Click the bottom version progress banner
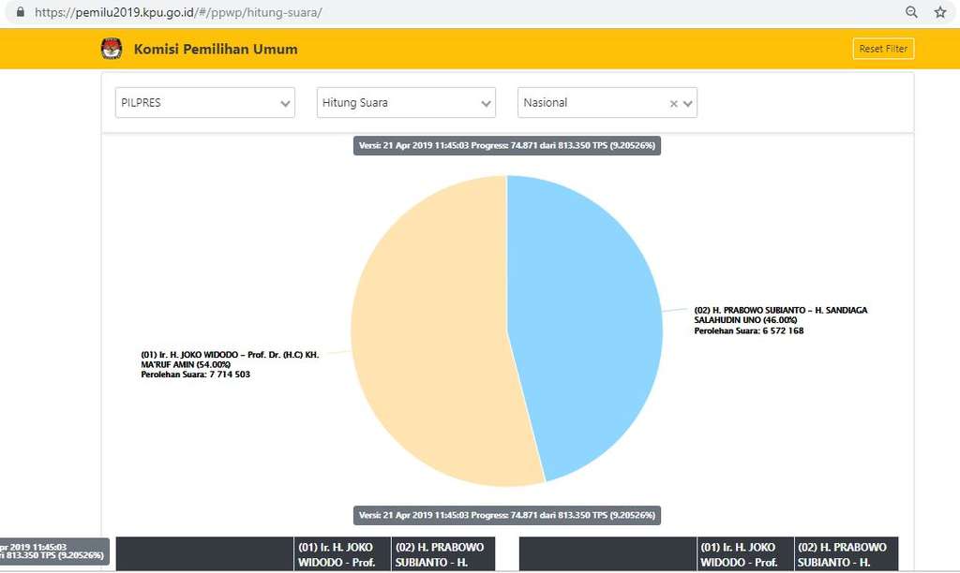 507,515
